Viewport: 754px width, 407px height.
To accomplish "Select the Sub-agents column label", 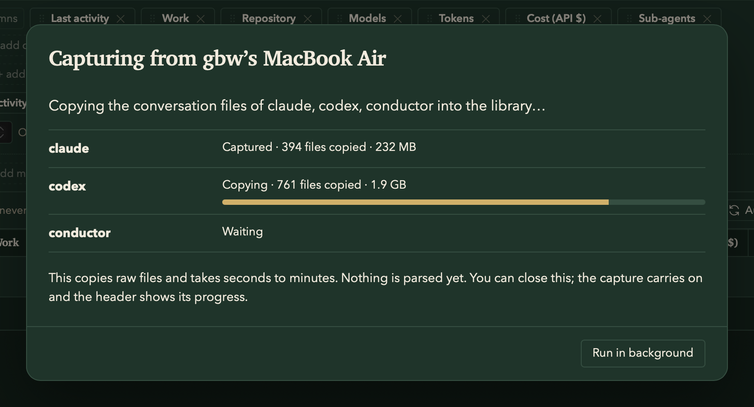I will pos(667,18).
